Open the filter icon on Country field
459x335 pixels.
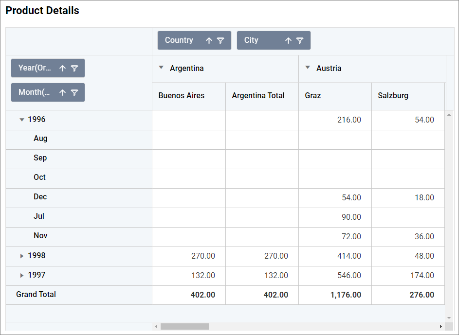(x=220, y=41)
